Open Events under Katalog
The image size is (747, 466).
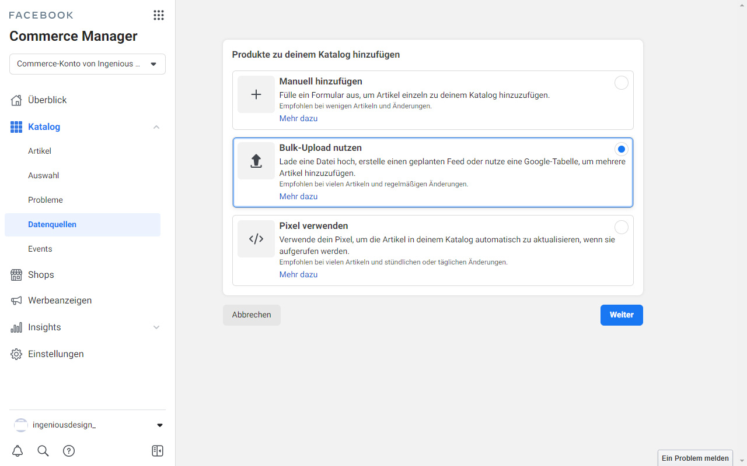coord(40,249)
